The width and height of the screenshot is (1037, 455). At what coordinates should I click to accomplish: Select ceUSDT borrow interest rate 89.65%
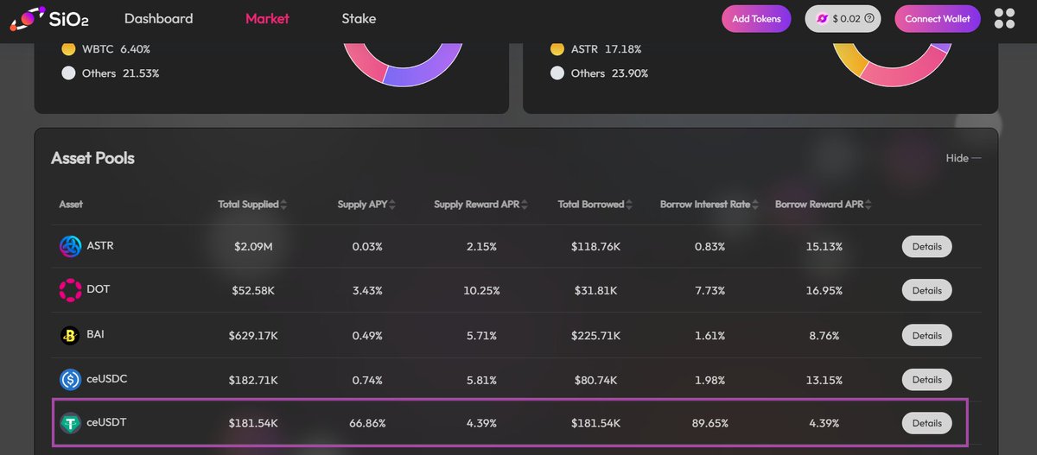[x=710, y=423]
